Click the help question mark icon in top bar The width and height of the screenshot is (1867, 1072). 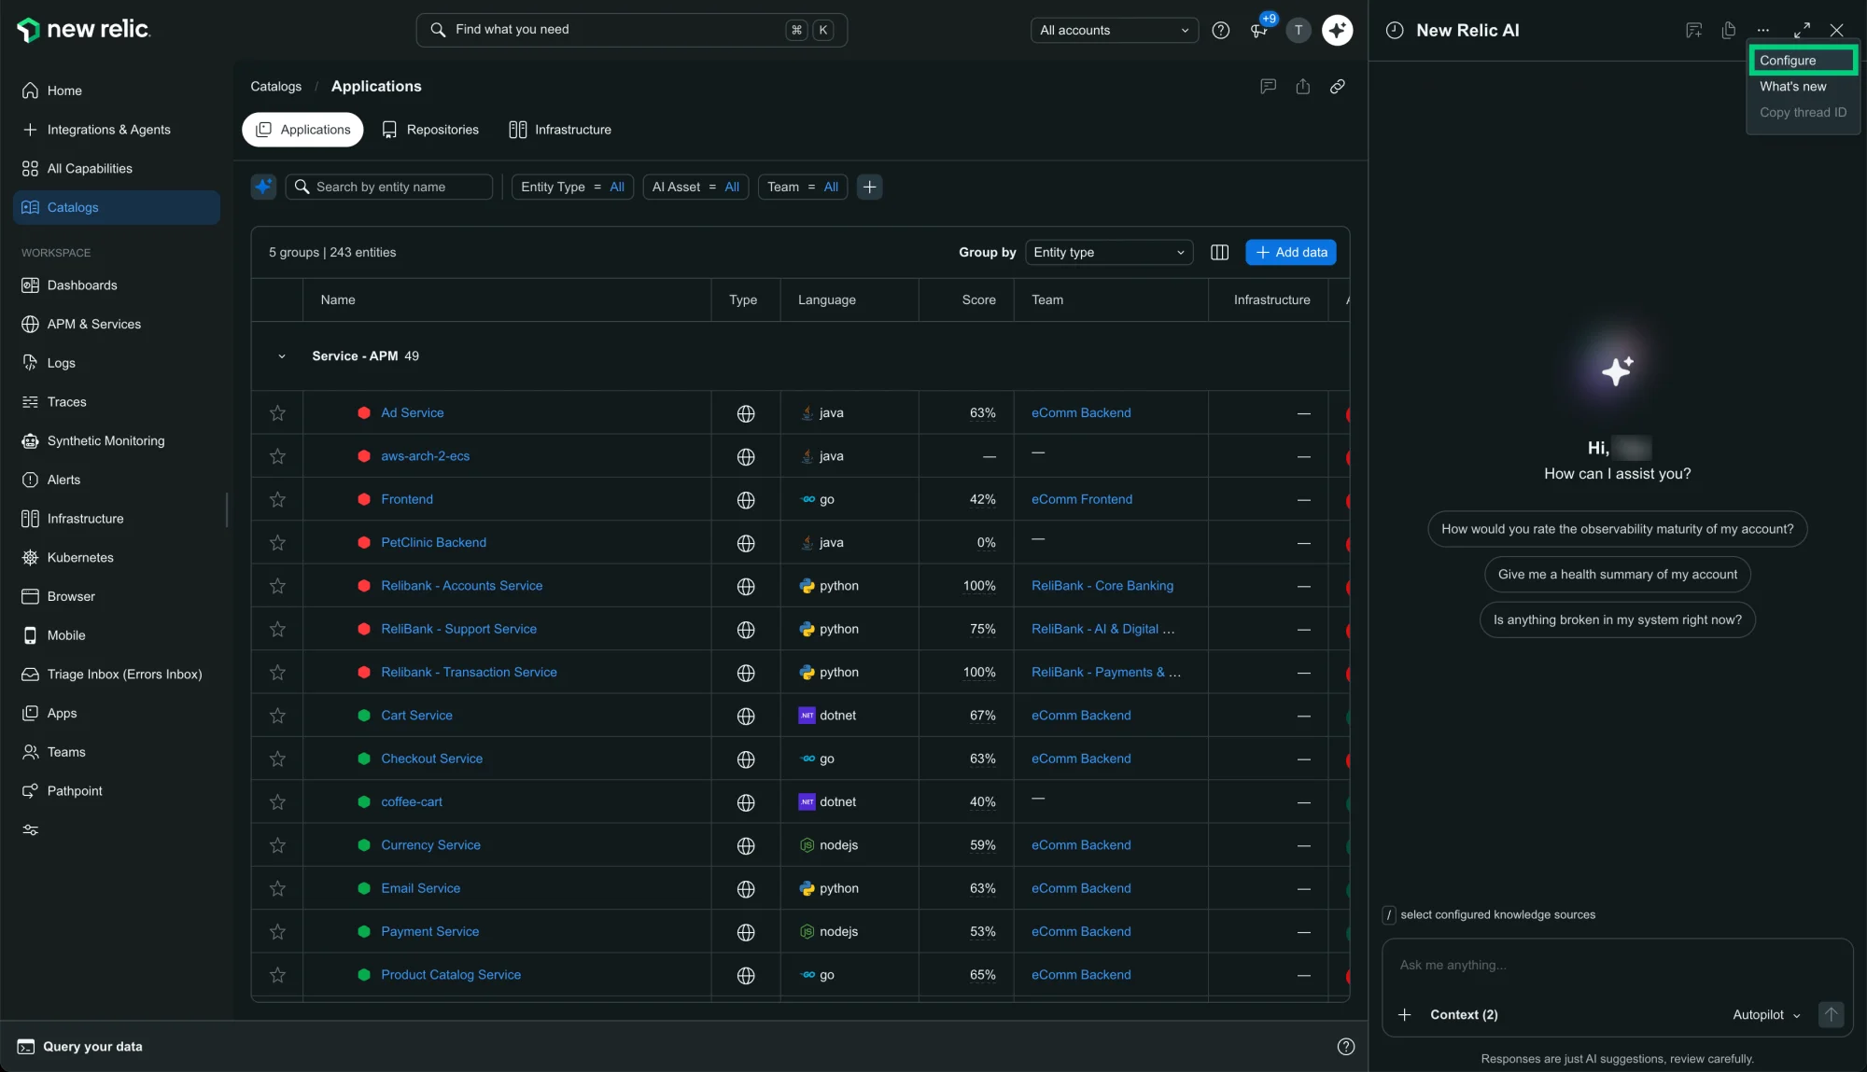coord(1220,30)
